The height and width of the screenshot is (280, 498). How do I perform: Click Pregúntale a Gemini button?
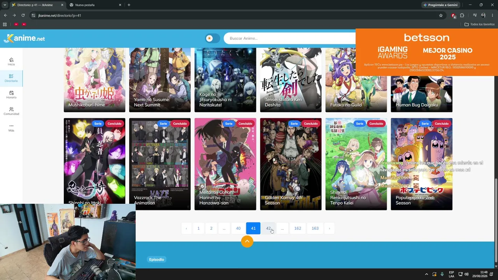[441, 5]
